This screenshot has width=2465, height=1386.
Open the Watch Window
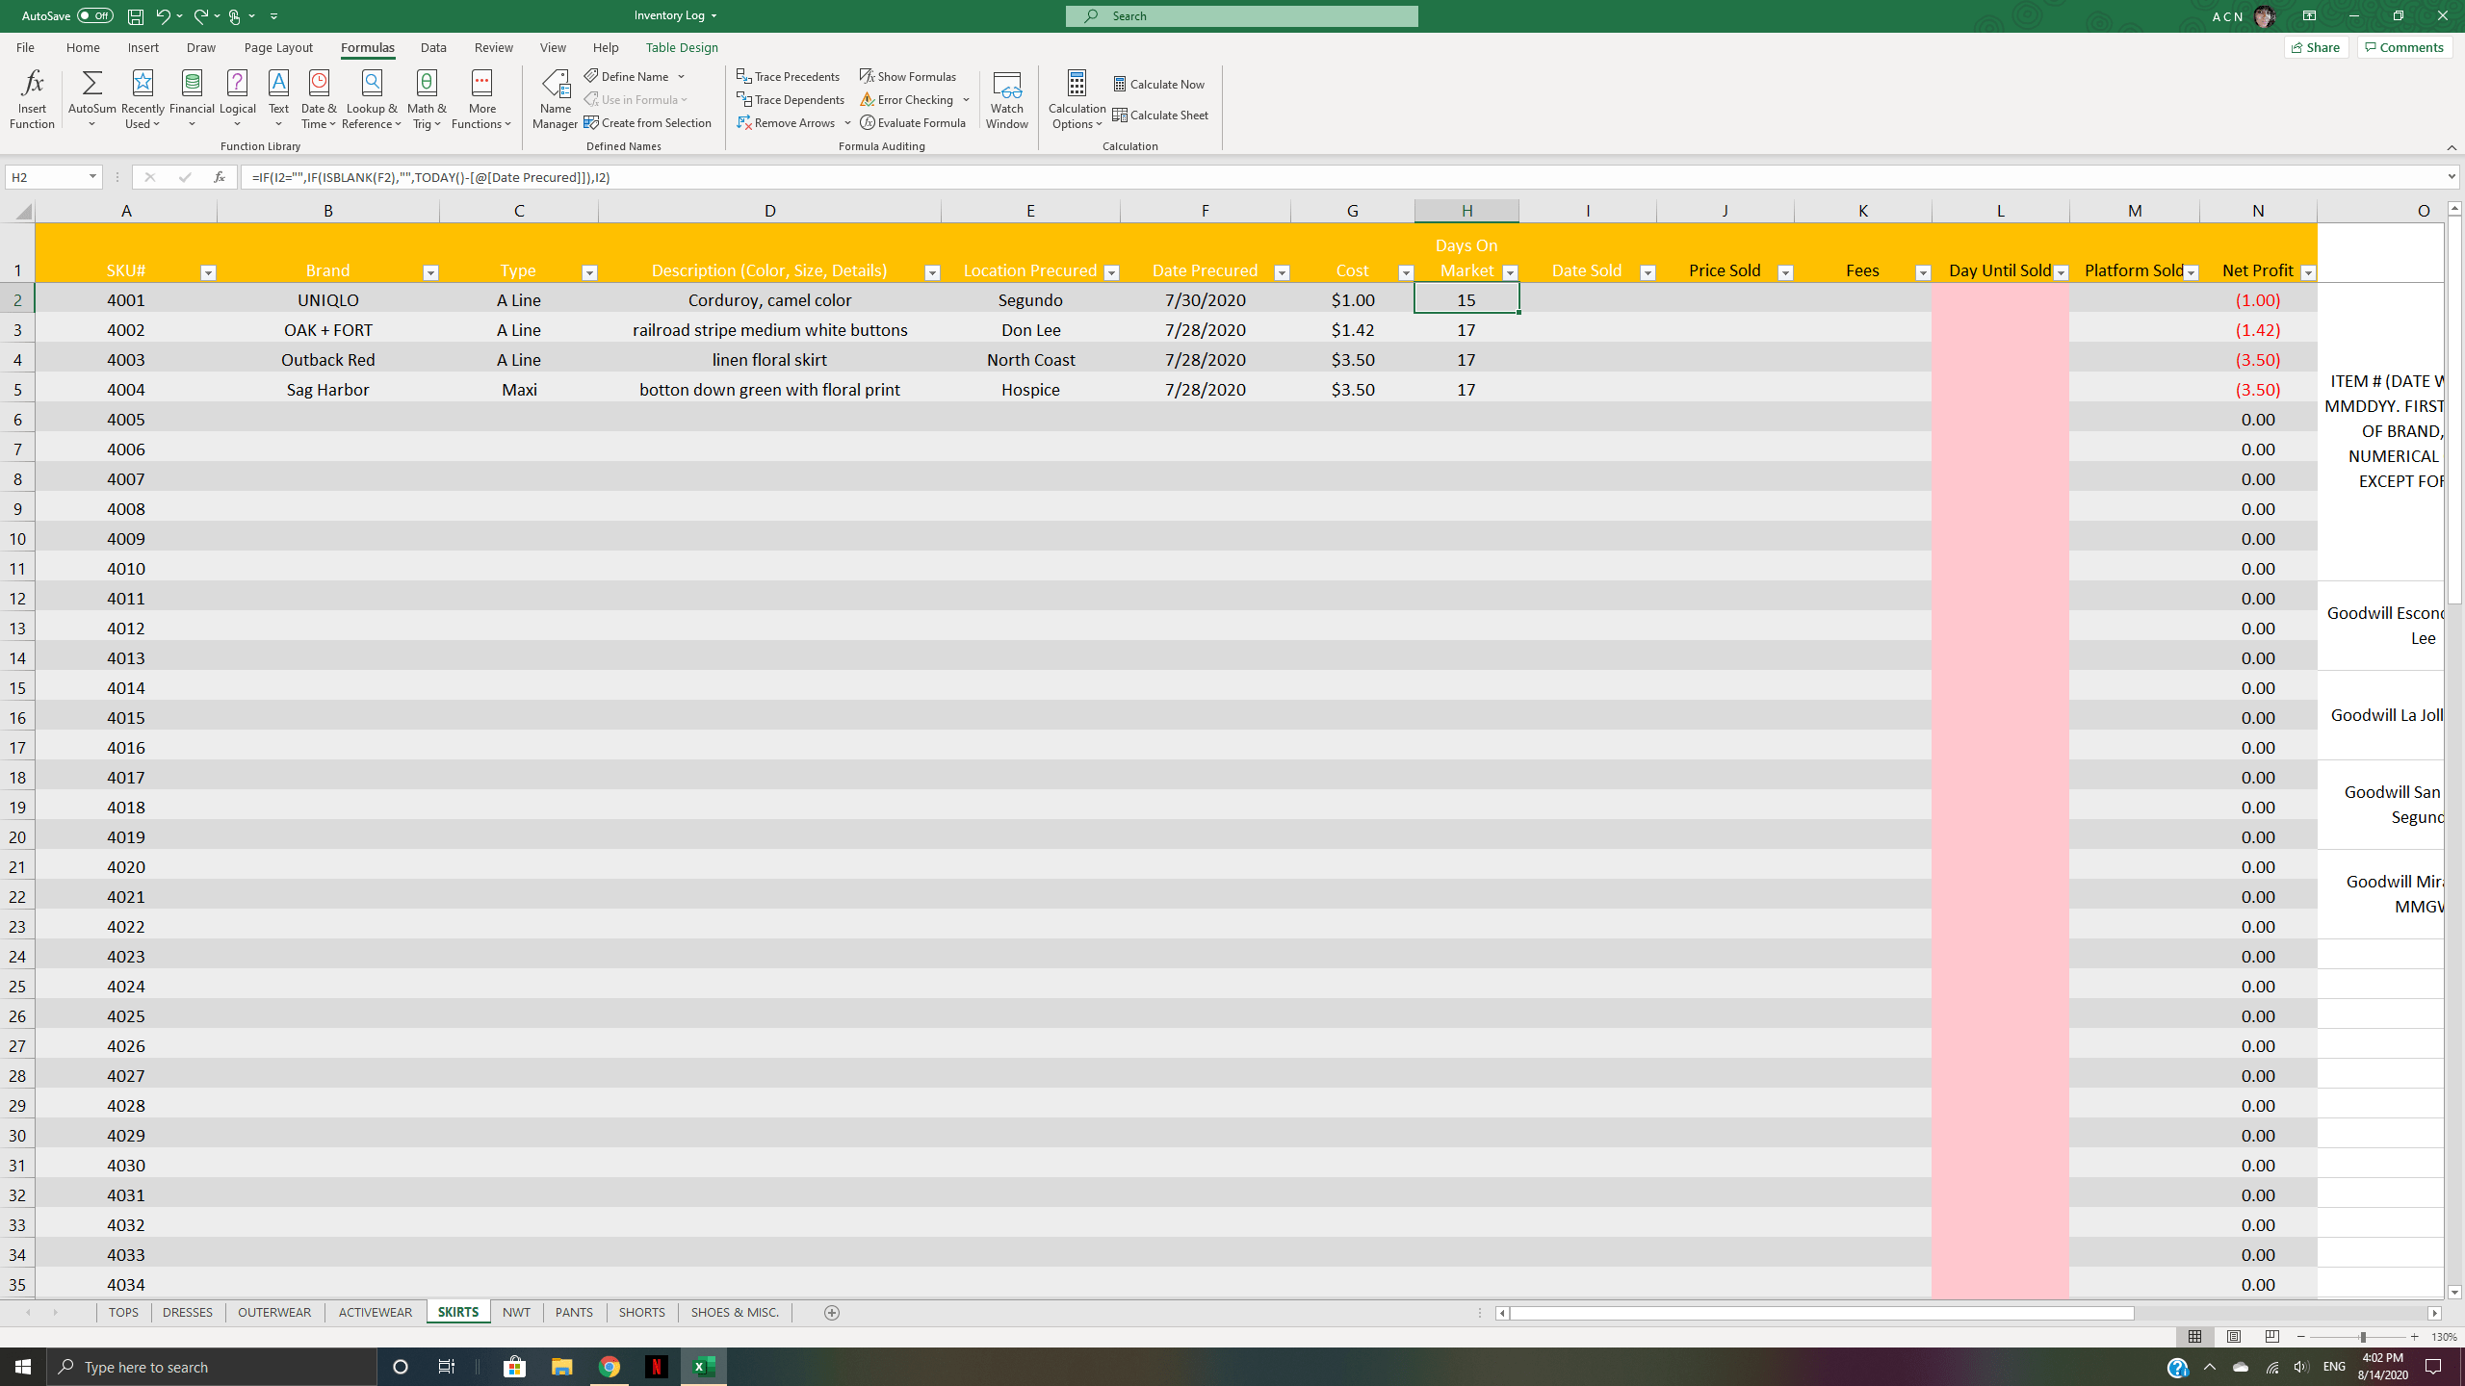pyautogui.click(x=1006, y=98)
